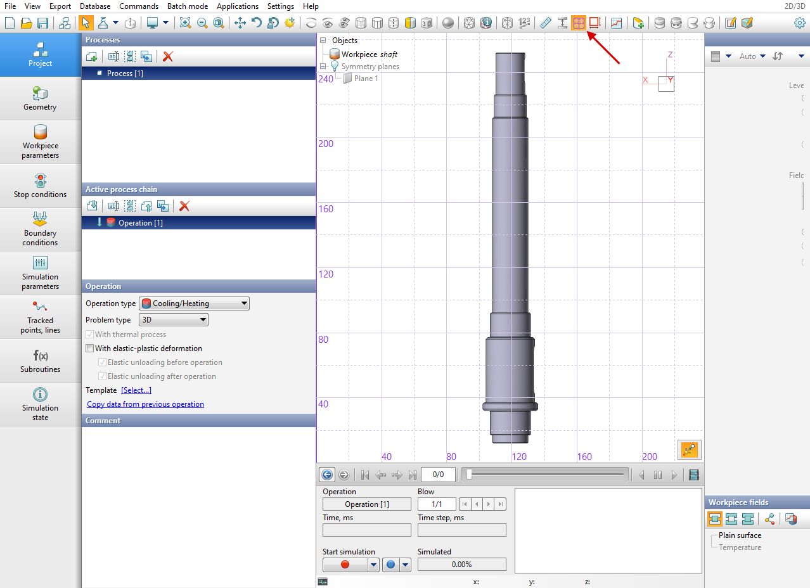This screenshot has width=810, height=588.
Task: Click the ruler measurement tool icon
Action: click(546, 23)
